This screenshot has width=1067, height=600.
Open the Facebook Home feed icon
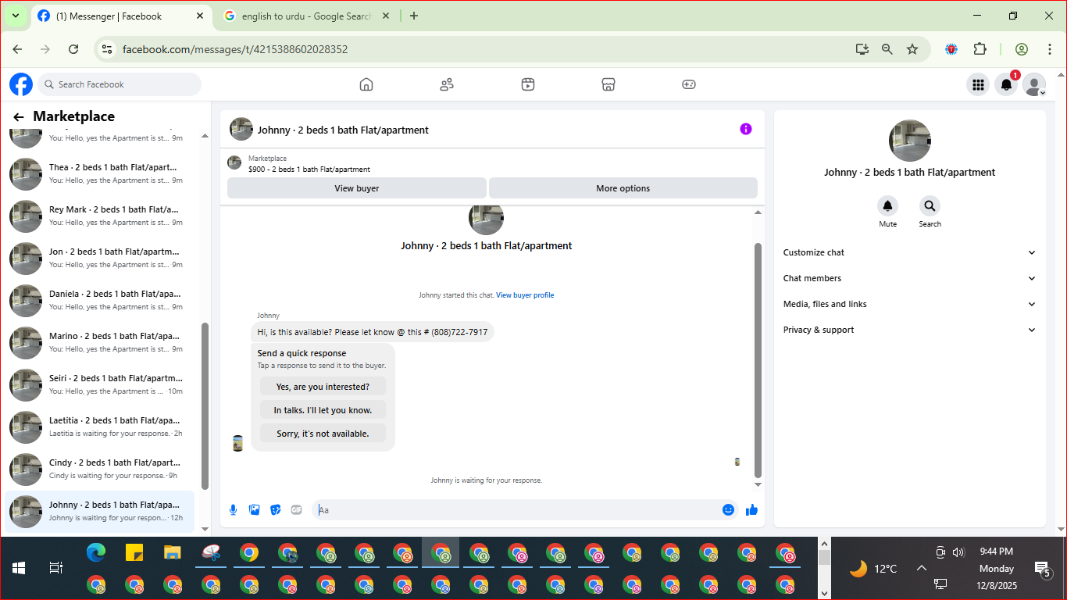coord(366,84)
